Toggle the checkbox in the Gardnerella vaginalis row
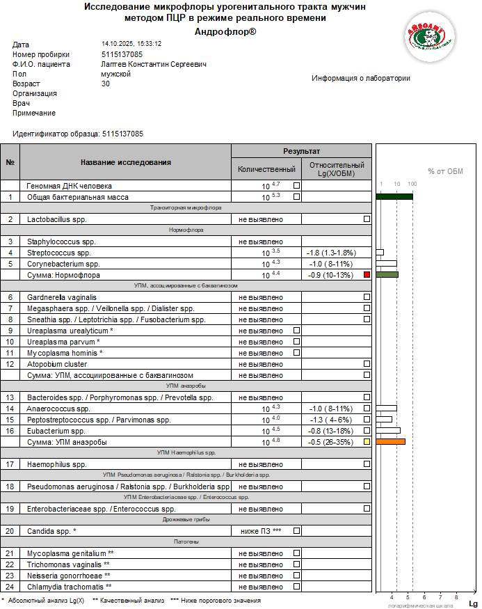 tap(367, 297)
